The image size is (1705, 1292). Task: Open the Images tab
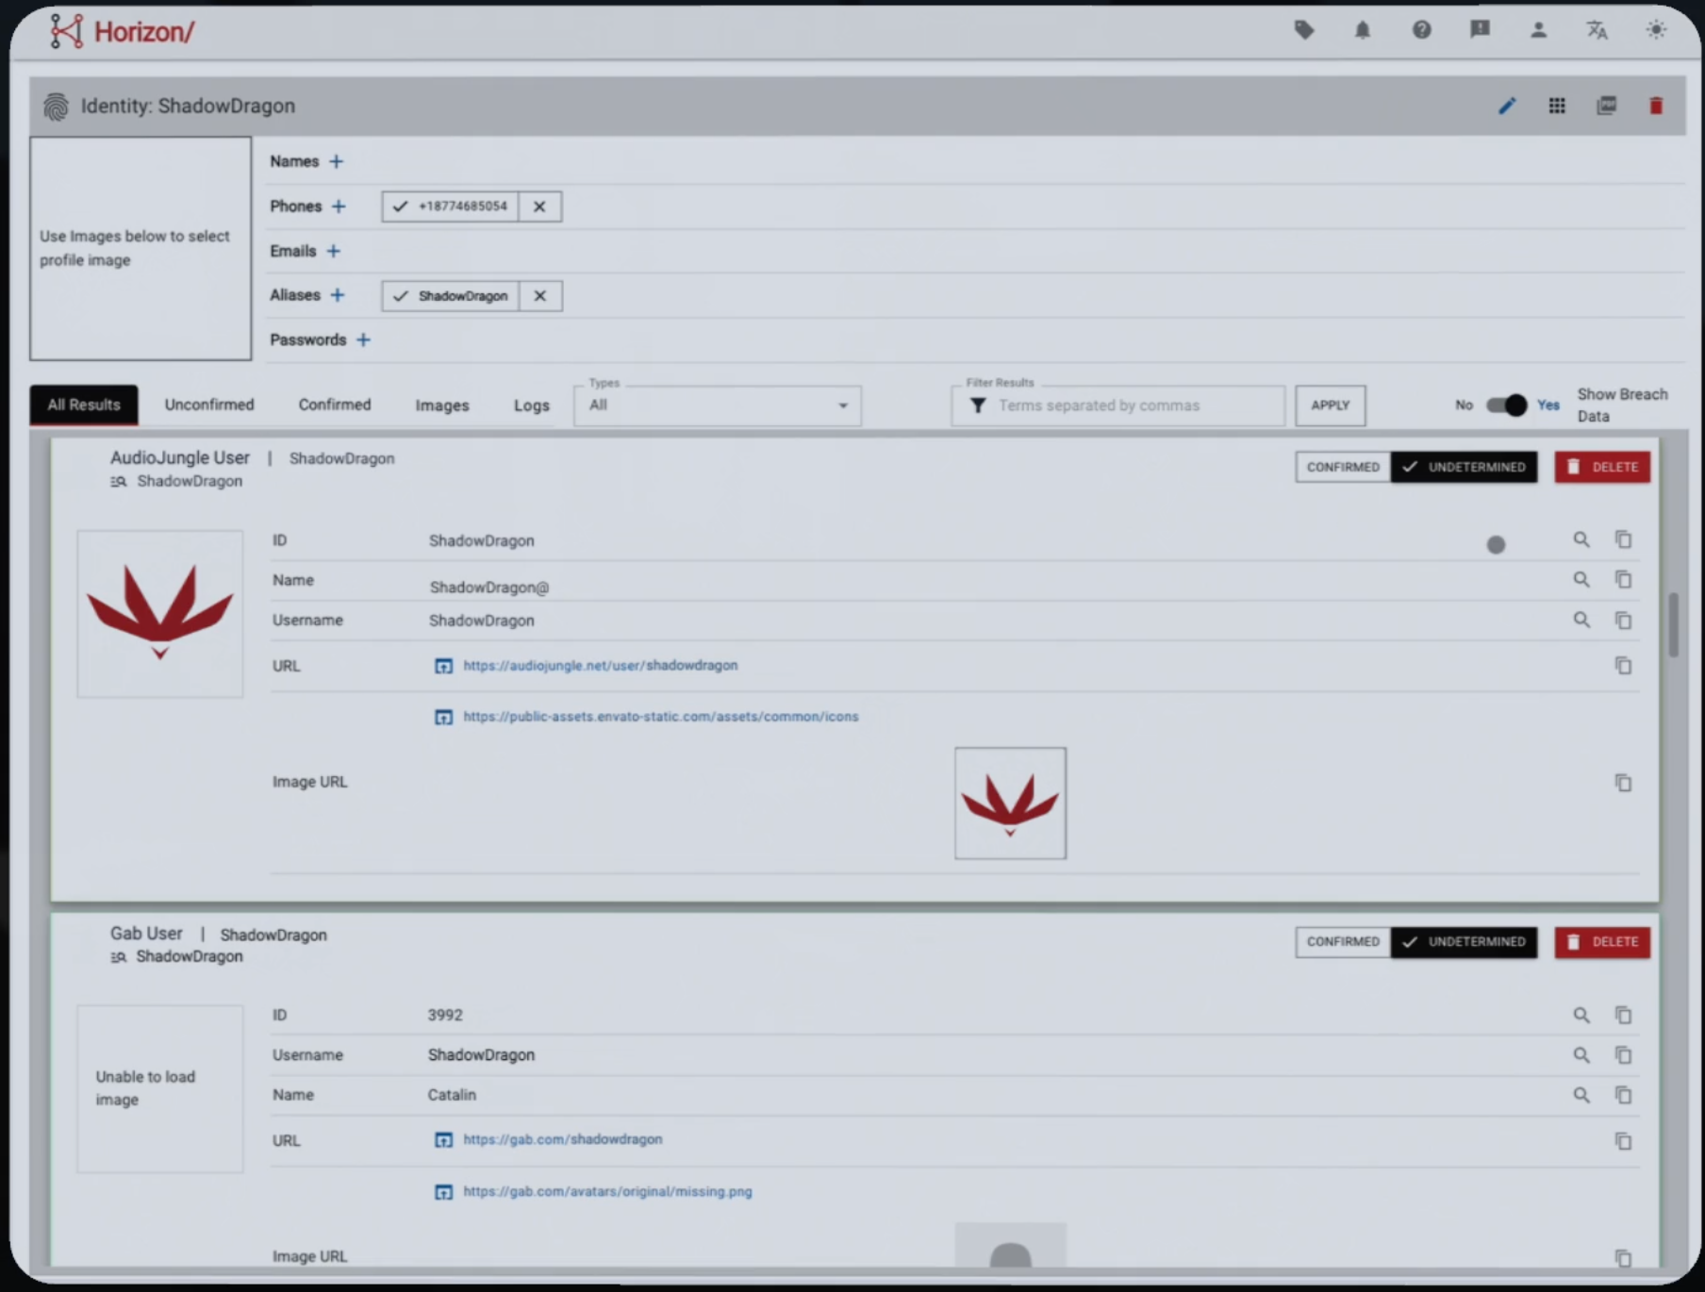(441, 406)
